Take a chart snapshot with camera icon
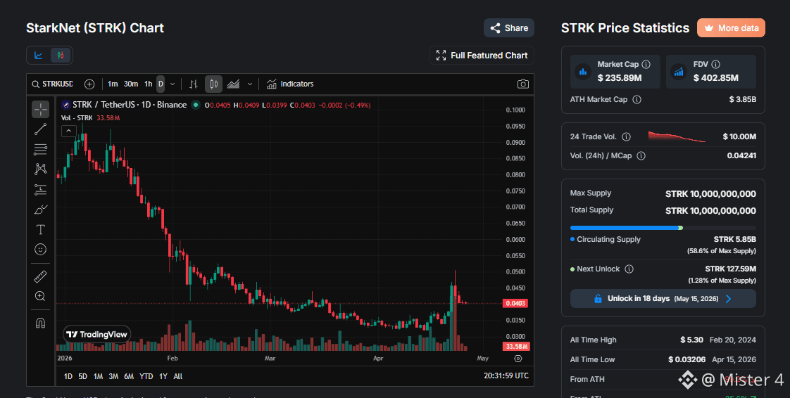 click(x=523, y=84)
